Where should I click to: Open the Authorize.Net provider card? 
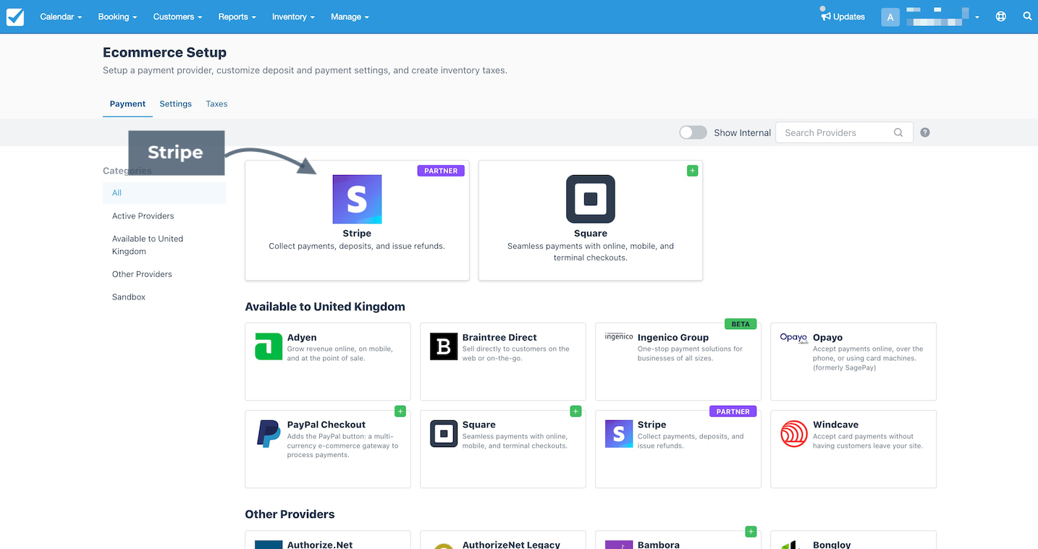tap(328, 540)
